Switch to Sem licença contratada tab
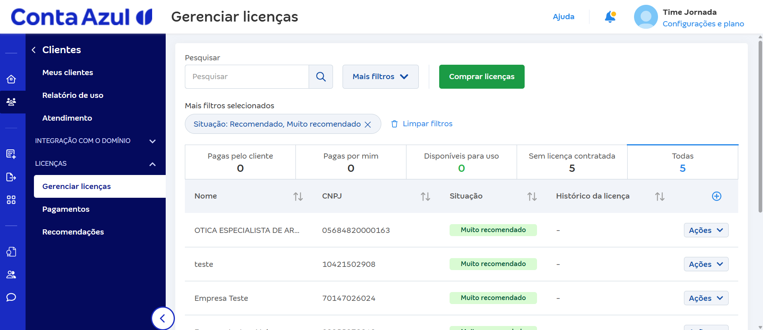Viewport: 763px width, 330px height. pos(572,162)
